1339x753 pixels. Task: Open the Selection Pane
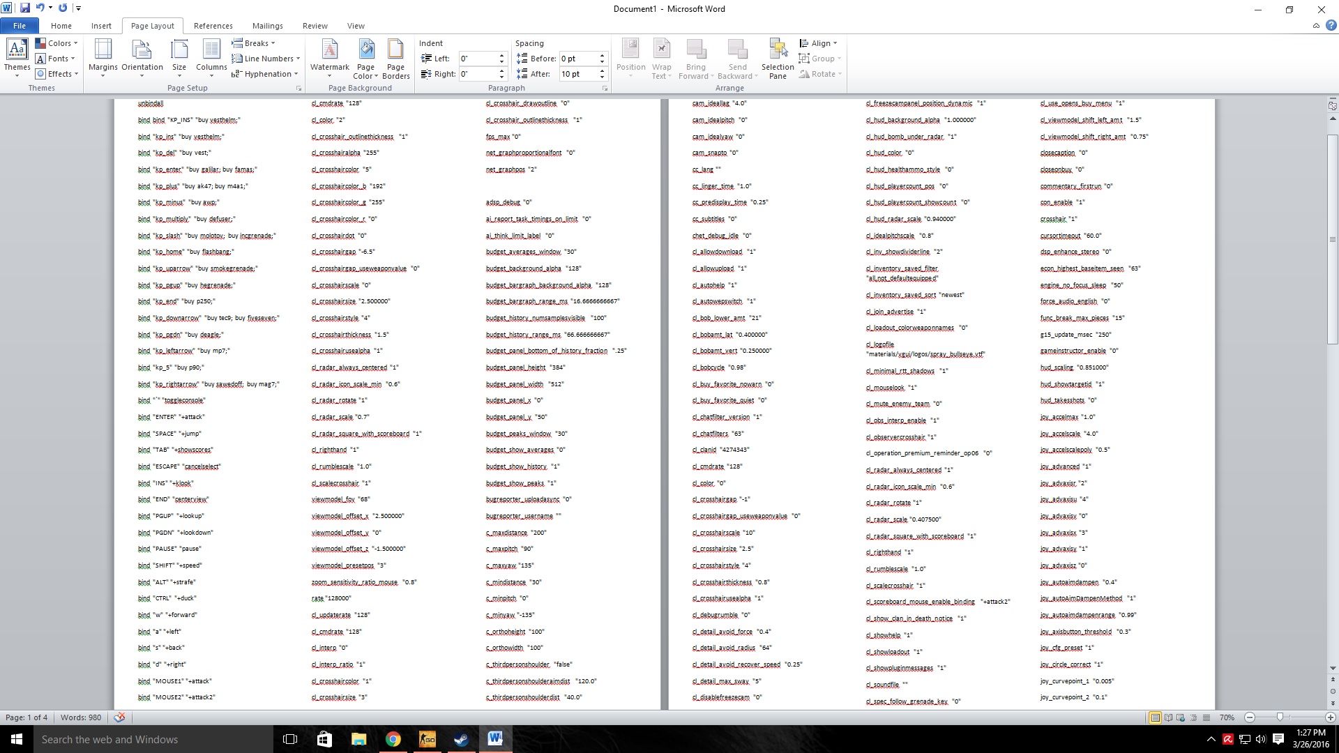pyautogui.click(x=778, y=59)
